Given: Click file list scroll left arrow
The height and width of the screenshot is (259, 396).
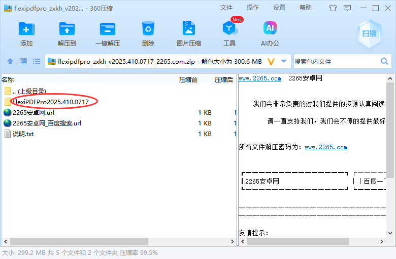Looking at the screenshot, I should click(x=6, y=242).
